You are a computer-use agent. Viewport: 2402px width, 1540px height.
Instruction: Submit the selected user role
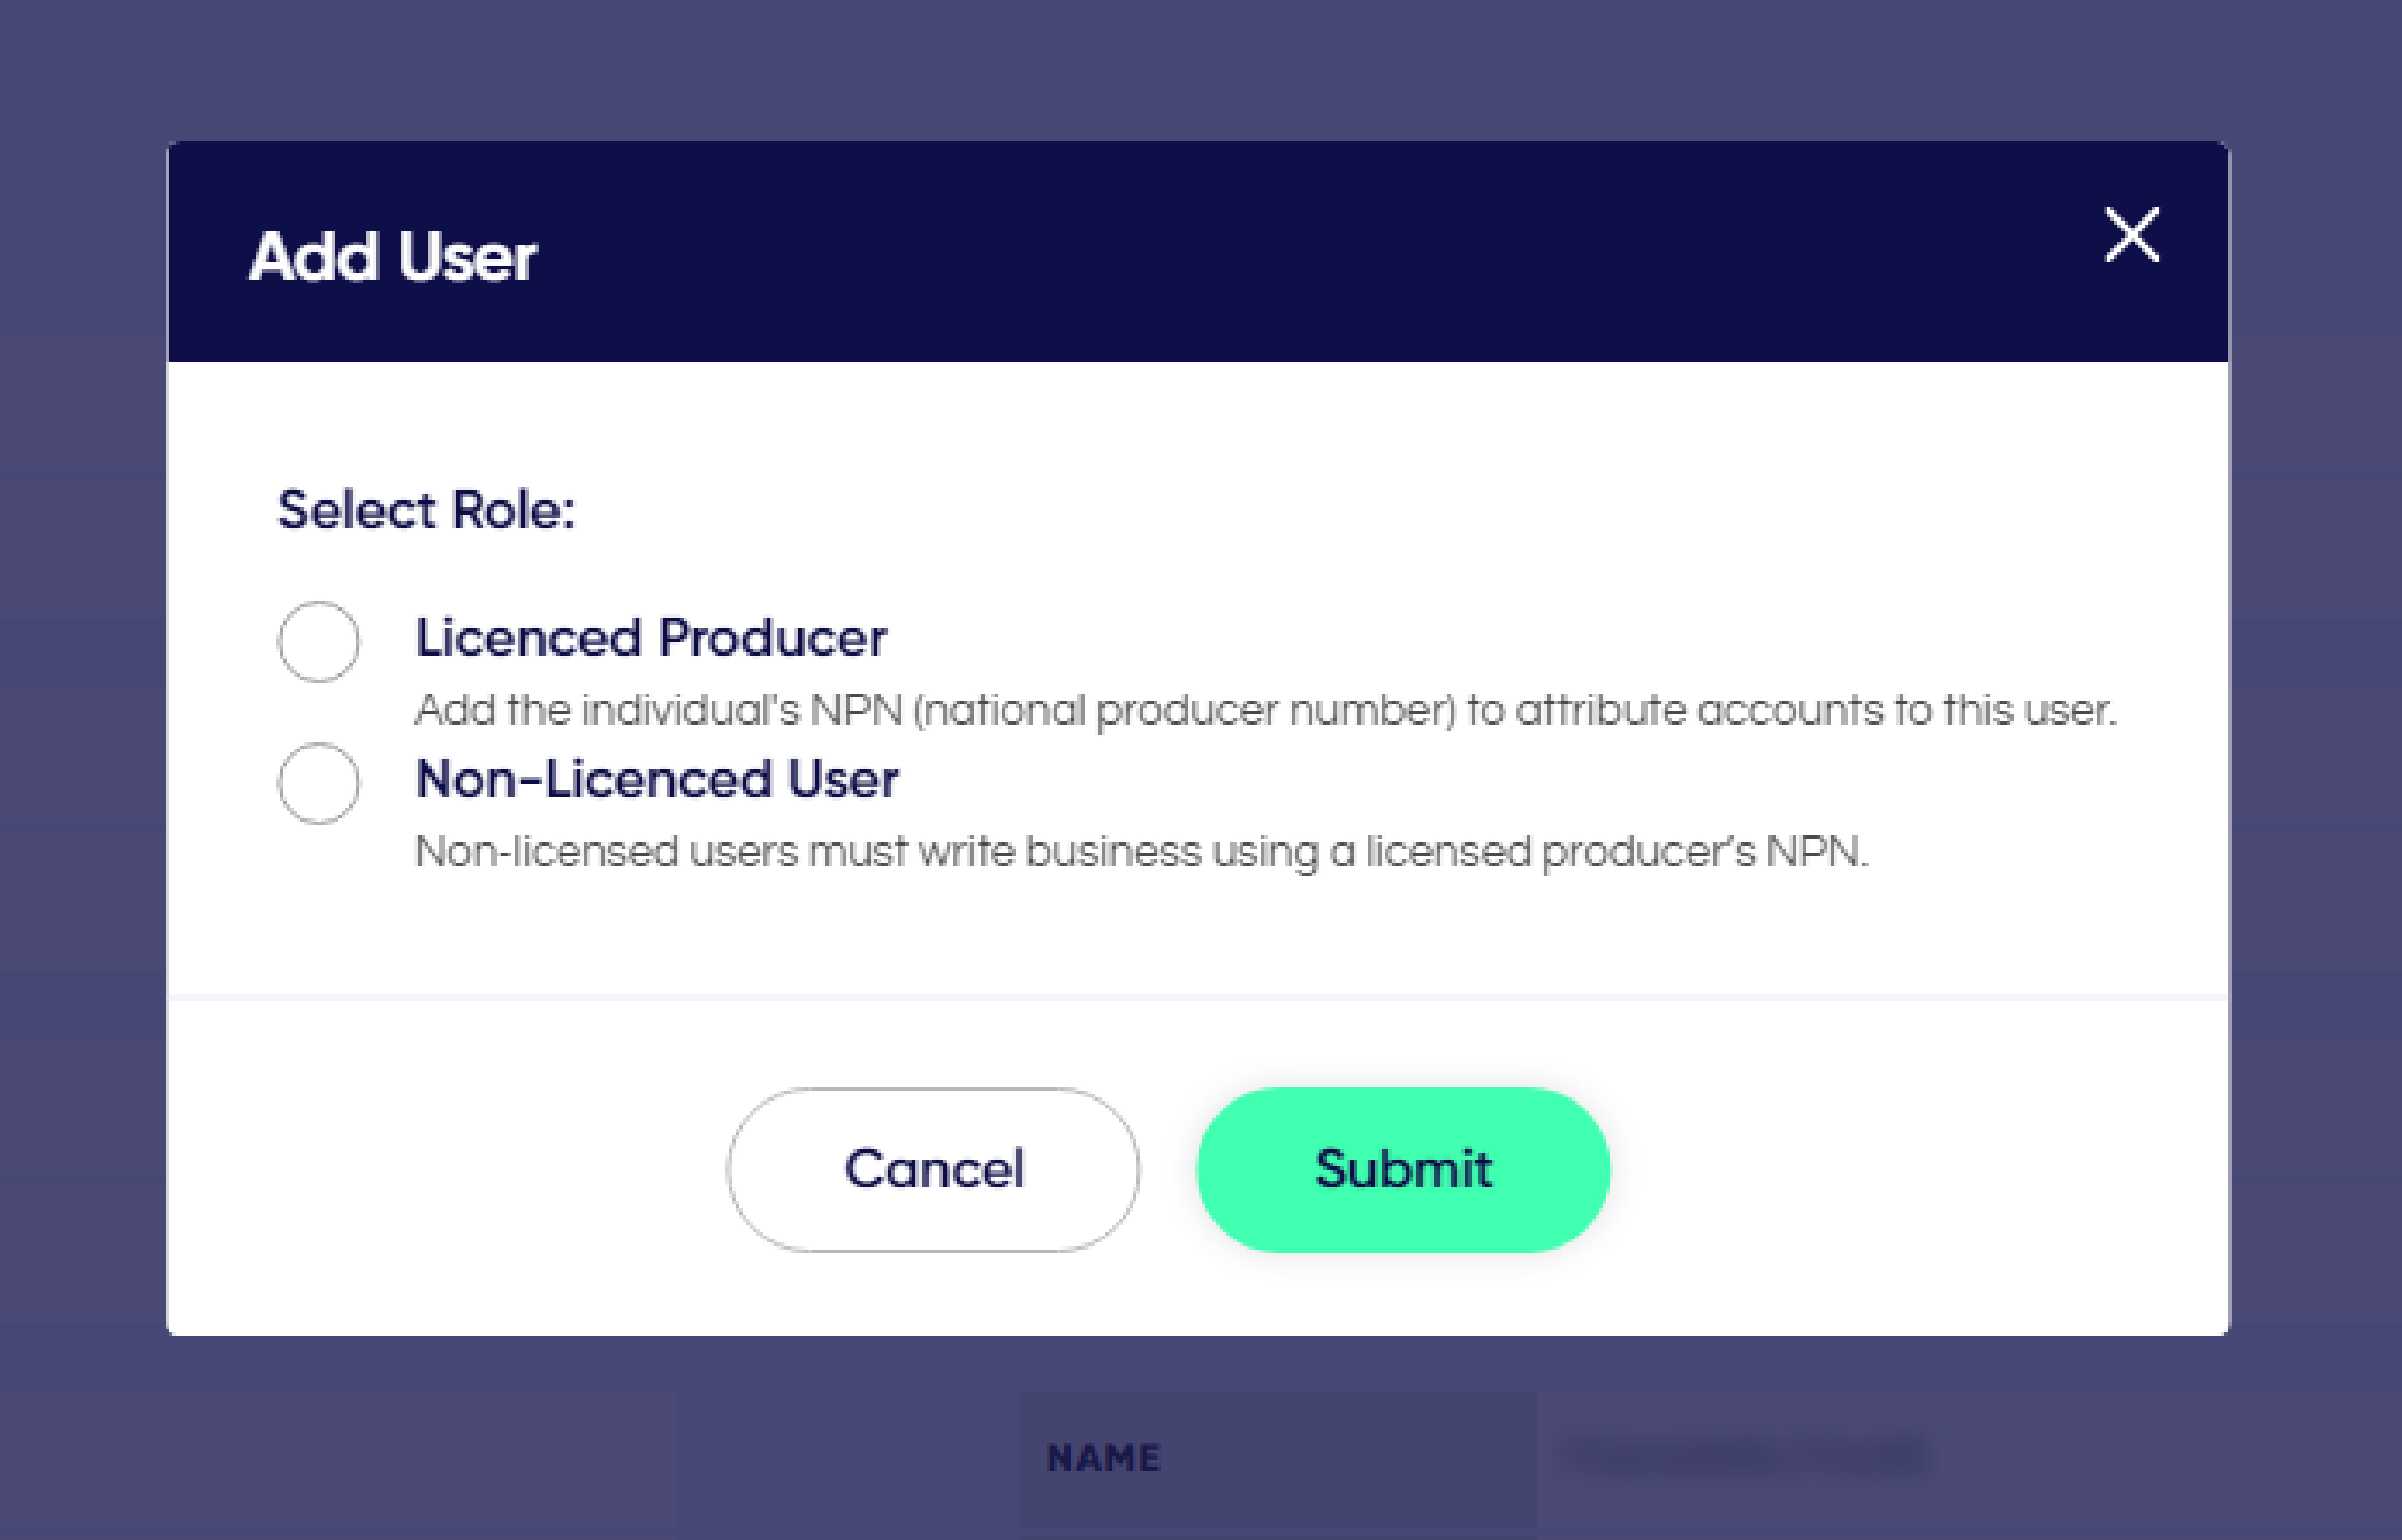(x=1404, y=1169)
